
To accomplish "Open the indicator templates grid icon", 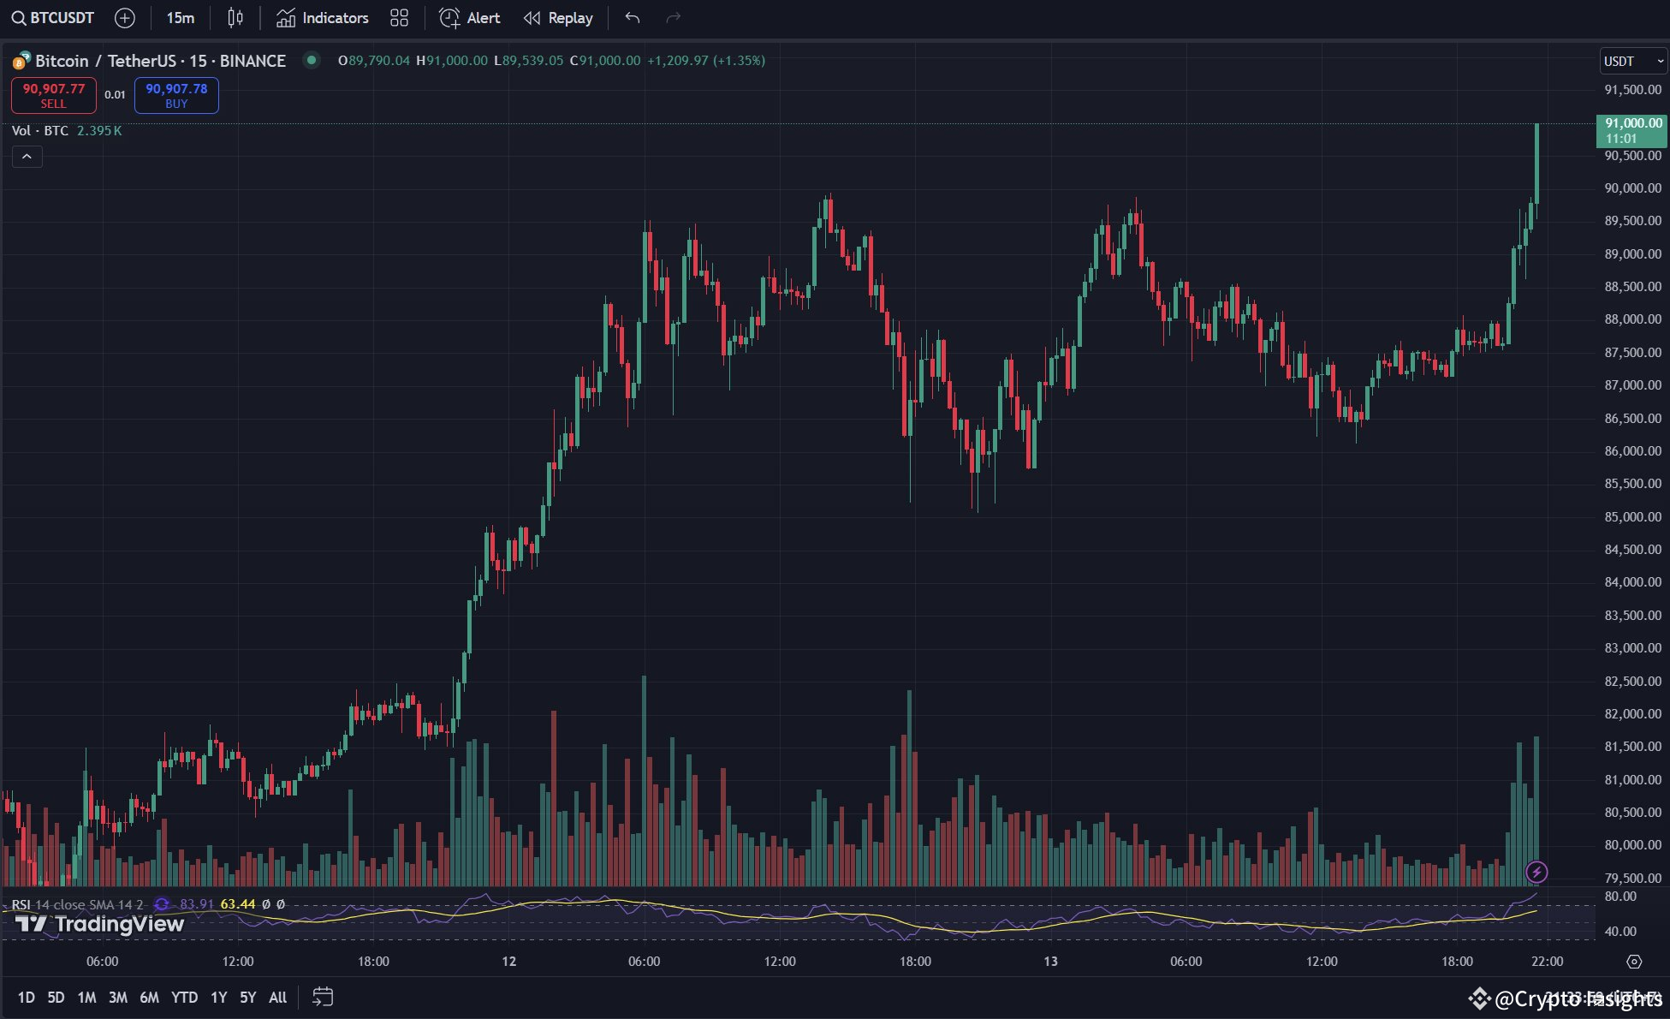I will [x=399, y=17].
